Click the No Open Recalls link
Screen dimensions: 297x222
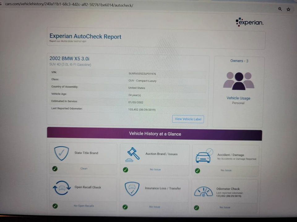click(84, 206)
